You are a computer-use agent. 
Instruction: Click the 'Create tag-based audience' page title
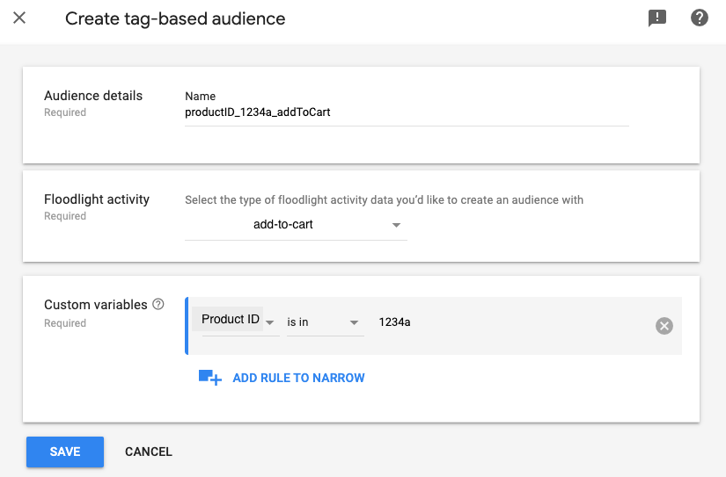coord(175,18)
